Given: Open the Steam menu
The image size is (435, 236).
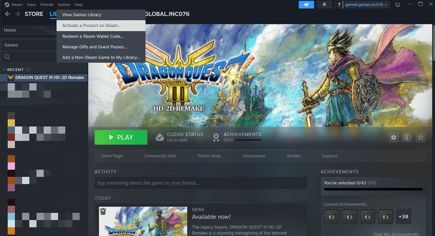Looking at the screenshot, I should (17, 4).
